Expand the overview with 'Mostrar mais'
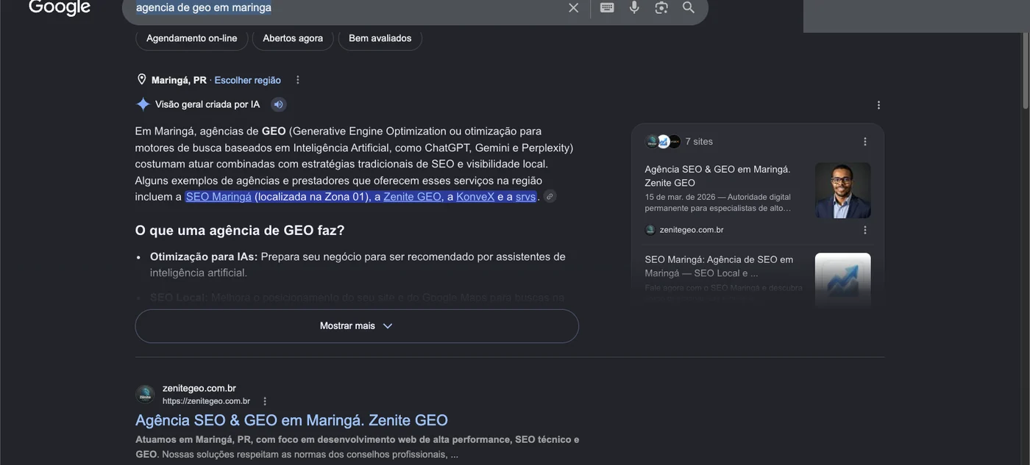 tap(357, 326)
